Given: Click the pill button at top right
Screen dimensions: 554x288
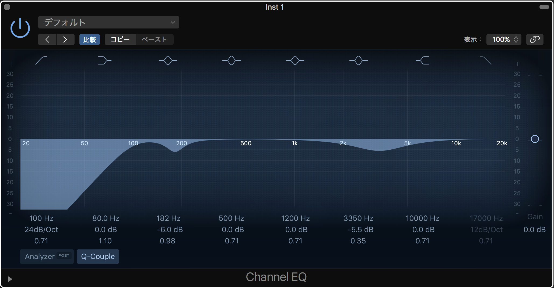Looking at the screenshot, I should pyautogui.click(x=544, y=7).
